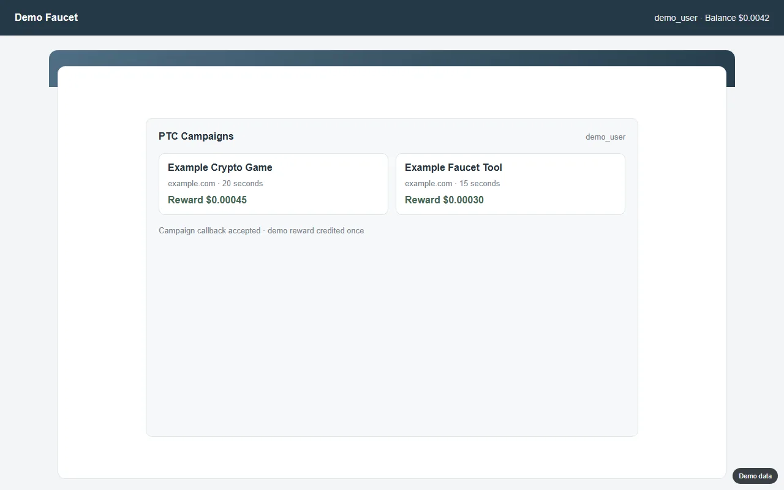The height and width of the screenshot is (490, 784).
Task: Click the PTC Campaigns heading
Action: [196, 136]
